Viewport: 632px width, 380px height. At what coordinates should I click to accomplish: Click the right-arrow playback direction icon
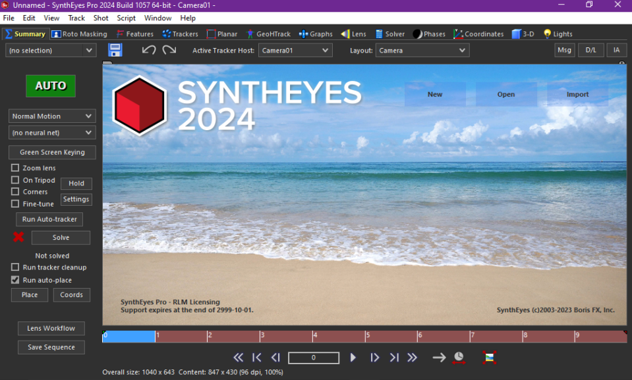[x=439, y=357]
